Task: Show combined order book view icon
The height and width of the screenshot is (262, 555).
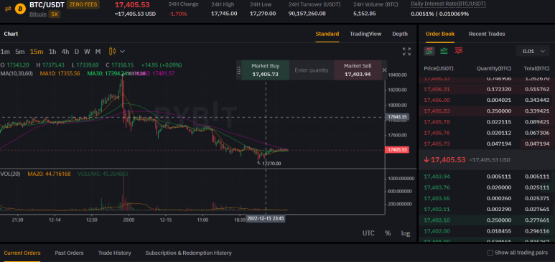Action: (x=429, y=51)
